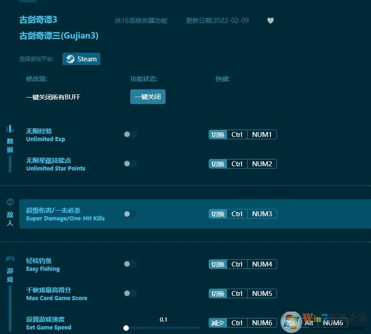
Task: Open the Windows launcher icon at bottom right
Action: (x=292, y=322)
